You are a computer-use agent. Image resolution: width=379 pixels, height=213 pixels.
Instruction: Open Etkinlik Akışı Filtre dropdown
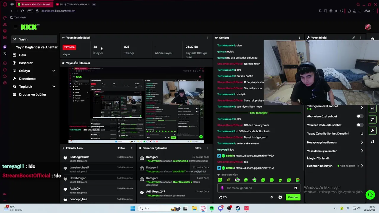pyautogui.click(x=121, y=148)
